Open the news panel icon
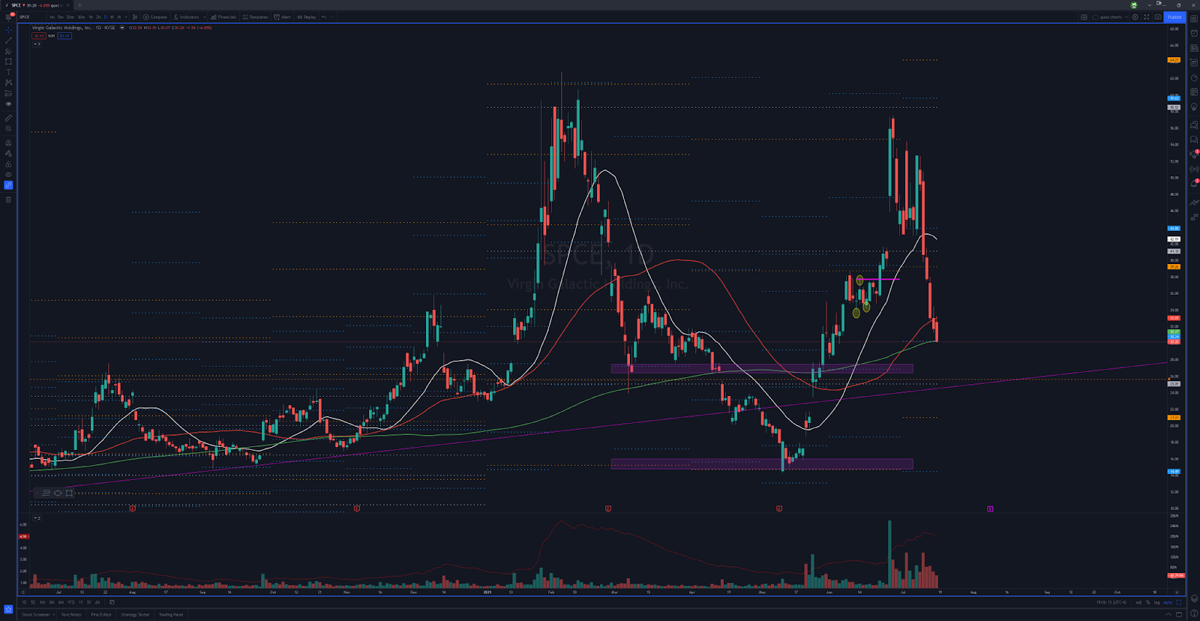Screen dimensions: 1200x621 click(x=1194, y=48)
